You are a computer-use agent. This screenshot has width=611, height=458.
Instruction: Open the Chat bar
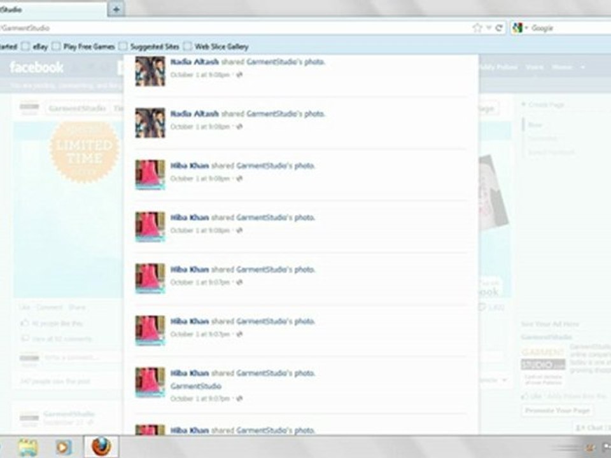(x=591, y=428)
